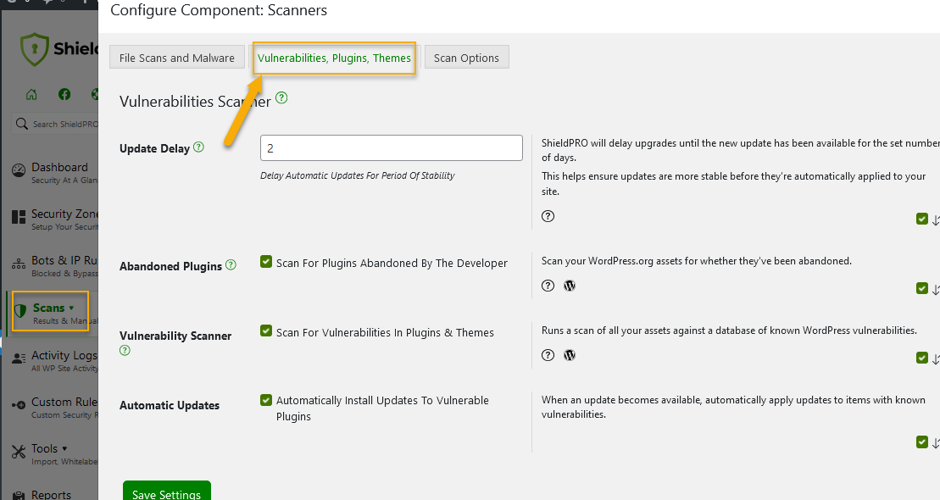Save Settings with the green button
This screenshot has width=940, height=500.
point(167,492)
